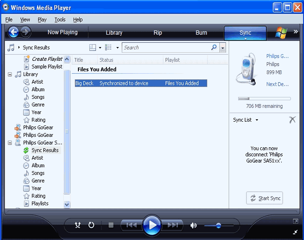Viewport: 304px width, 240px height.
Task: Click the view options list icon
Action: click(x=108, y=48)
